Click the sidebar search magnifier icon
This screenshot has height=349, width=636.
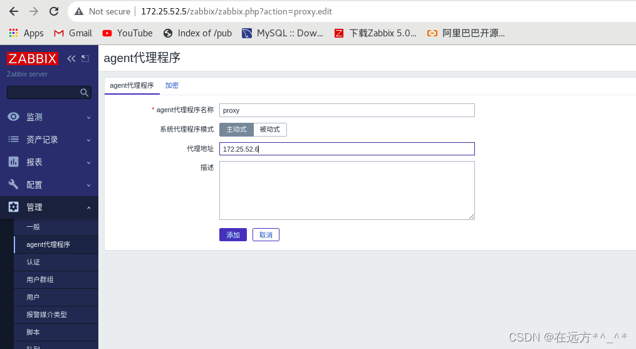click(84, 93)
